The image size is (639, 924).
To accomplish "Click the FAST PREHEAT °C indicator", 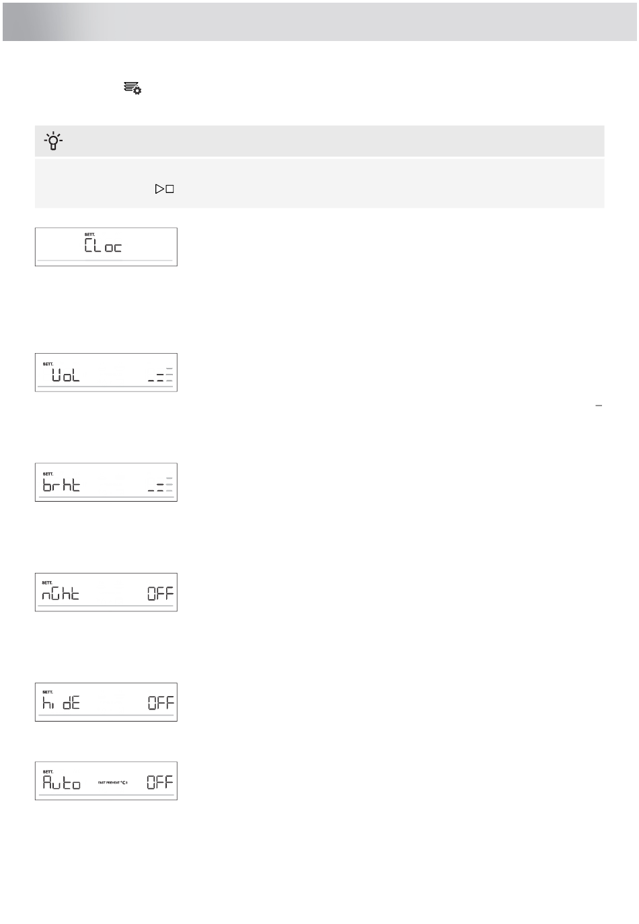I will (112, 783).
